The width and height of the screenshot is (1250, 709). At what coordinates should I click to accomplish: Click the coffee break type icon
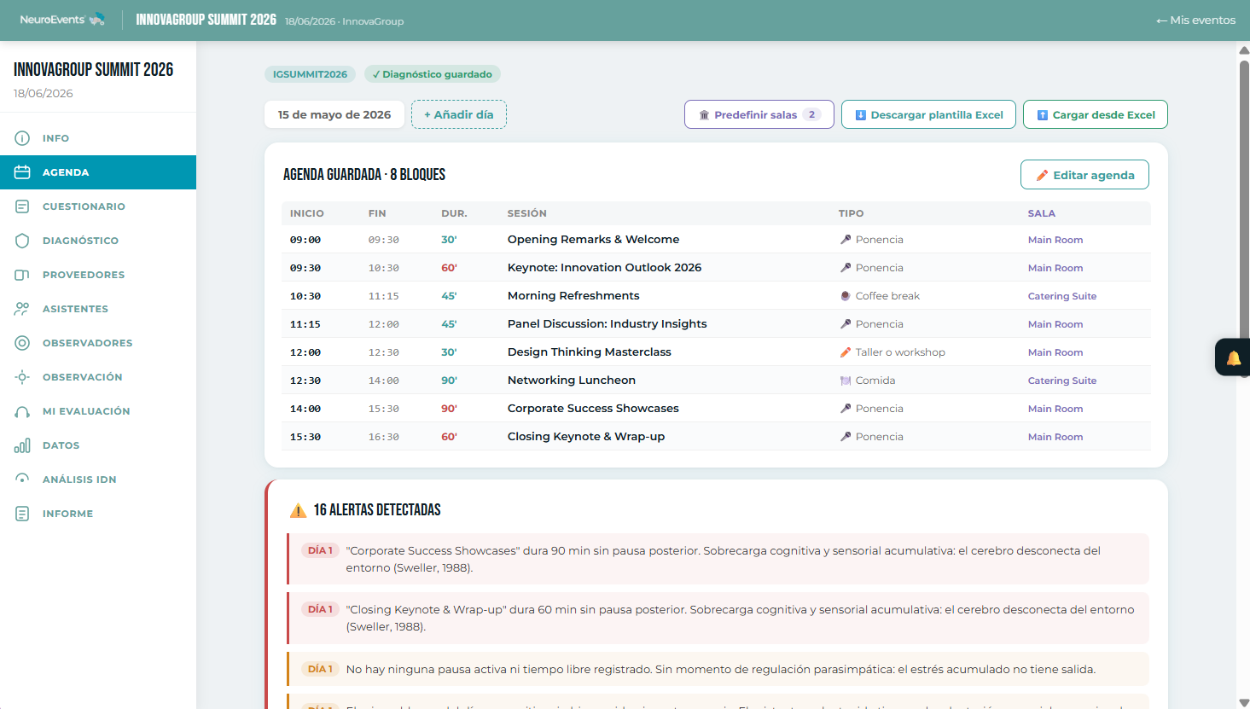click(846, 296)
